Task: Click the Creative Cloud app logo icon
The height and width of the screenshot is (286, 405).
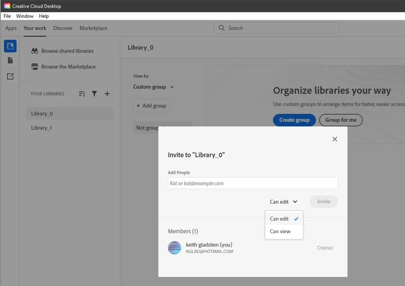Action: pos(7,6)
